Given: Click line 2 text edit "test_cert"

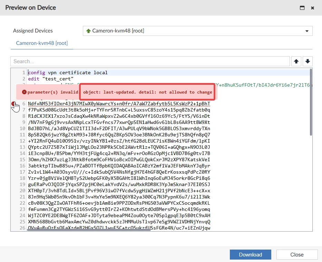Looking at the screenshot, I should click(51, 79).
